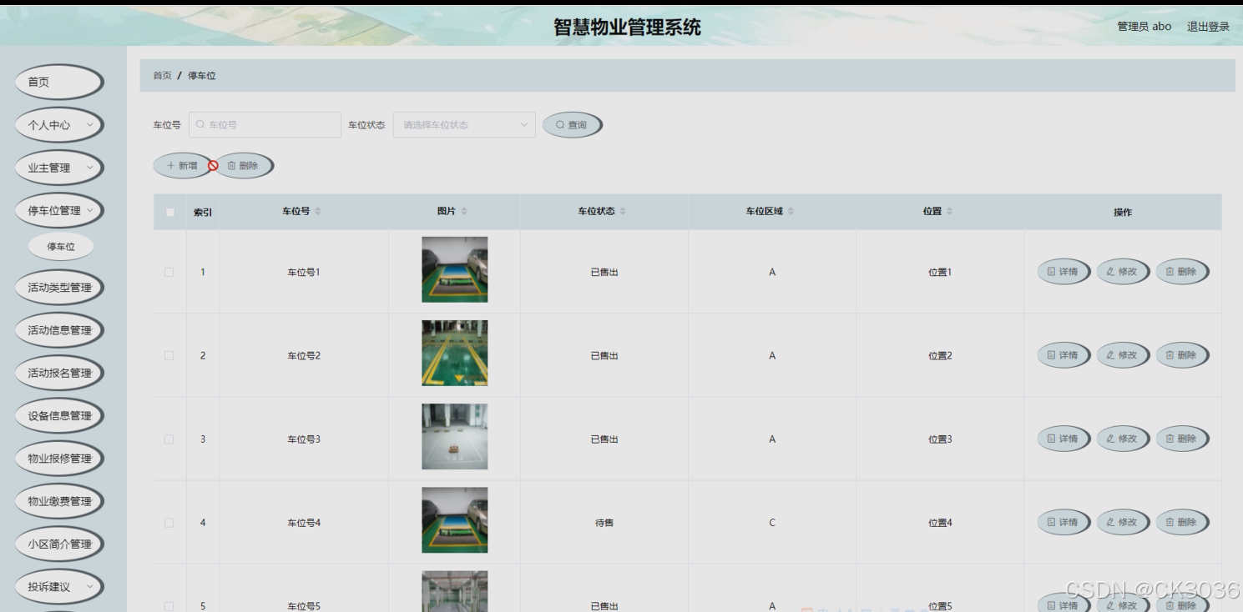
Task: Click 修改 for 车位号5 row
Action: 1123,604
